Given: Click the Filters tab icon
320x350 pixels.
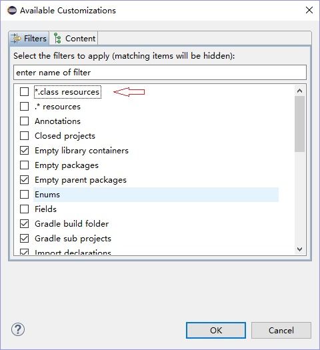Looking at the screenshot, I should (15, 39).
